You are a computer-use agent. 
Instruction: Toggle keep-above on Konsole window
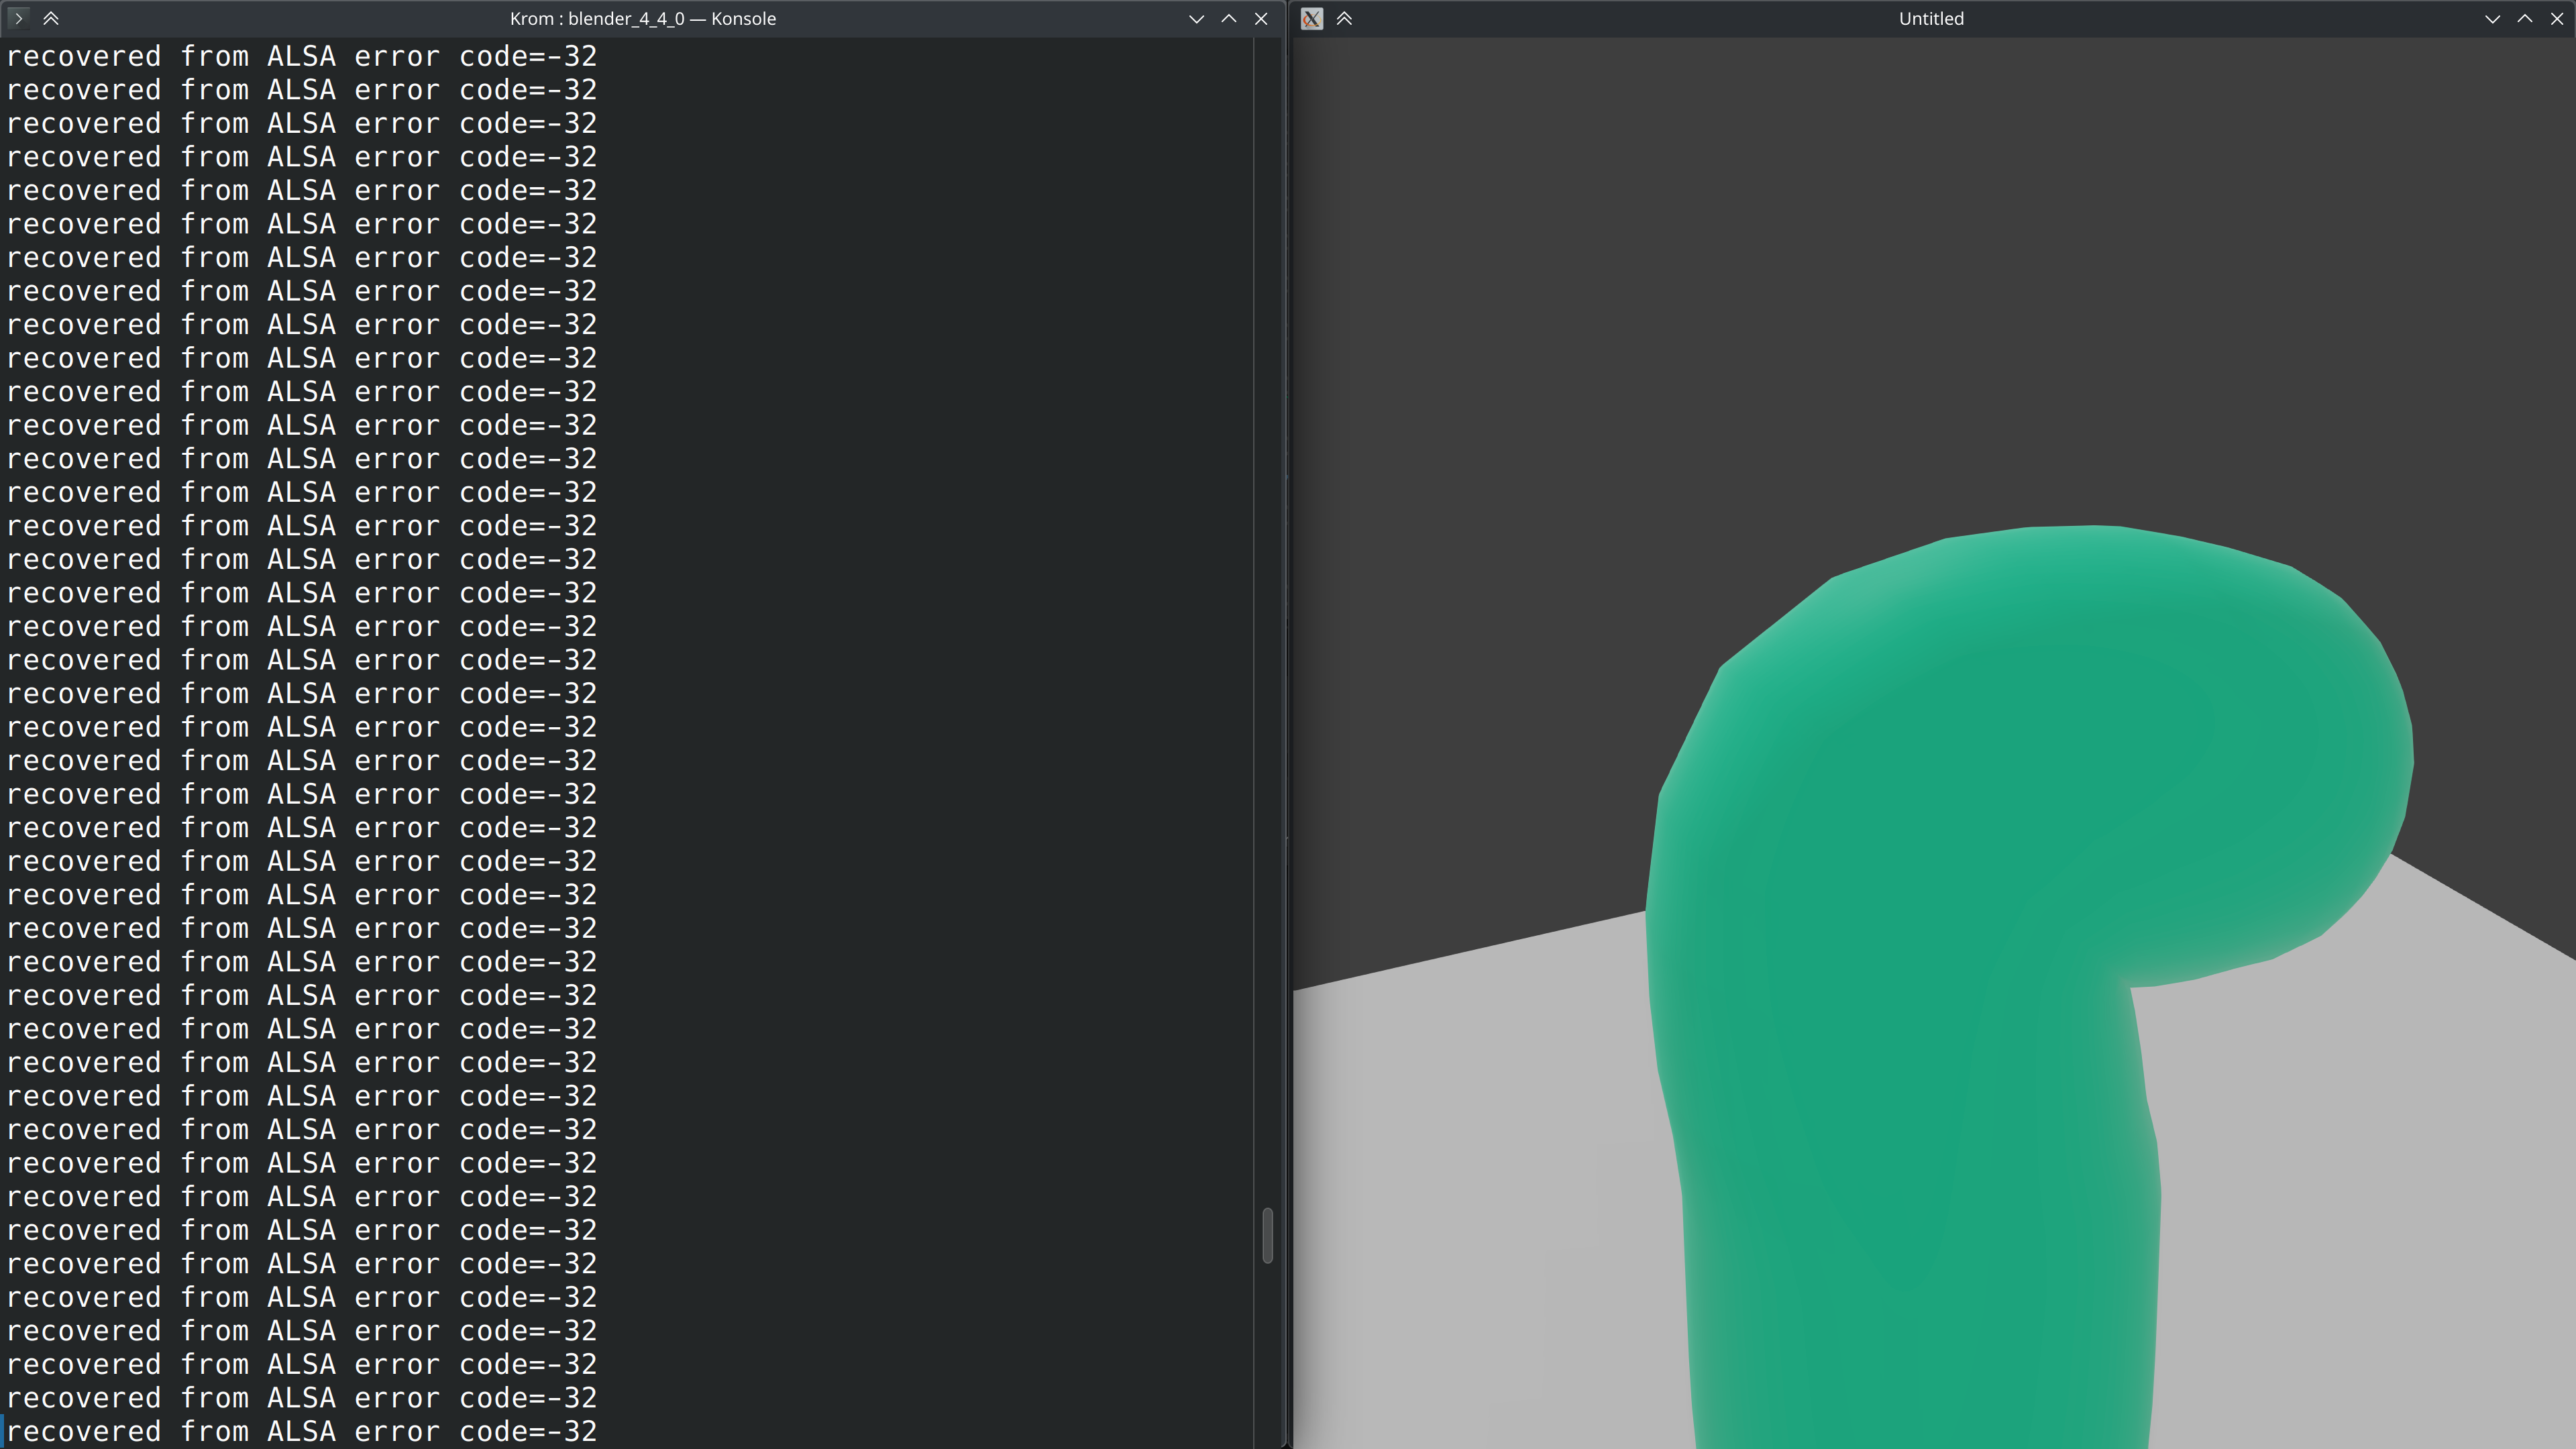pyautogui.click(x=51, y=18)
